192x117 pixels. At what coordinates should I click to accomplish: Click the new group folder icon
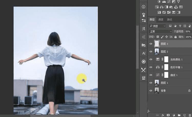(x=179, y=115)
